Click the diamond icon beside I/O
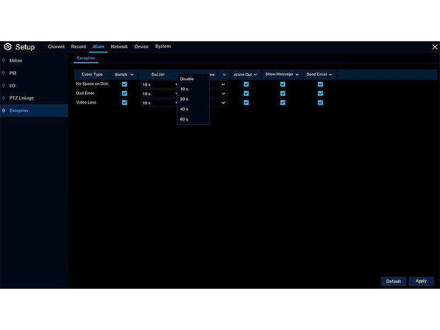The image size is (440, 330). pos(4,85)
